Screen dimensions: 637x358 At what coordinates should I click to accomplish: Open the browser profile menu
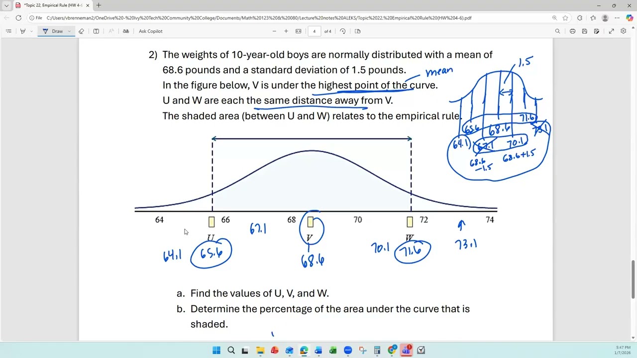pyautogui.click(x=605, y=18)
